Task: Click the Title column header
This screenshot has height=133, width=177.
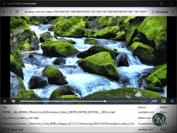Action: (5, 107)
